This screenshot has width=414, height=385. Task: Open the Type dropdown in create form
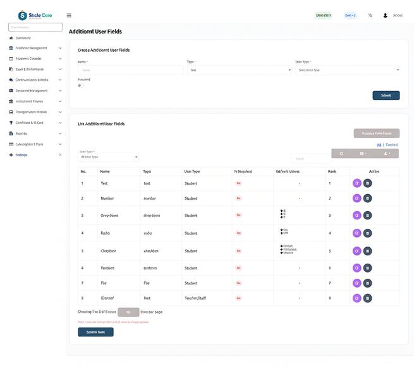[240, 70]
